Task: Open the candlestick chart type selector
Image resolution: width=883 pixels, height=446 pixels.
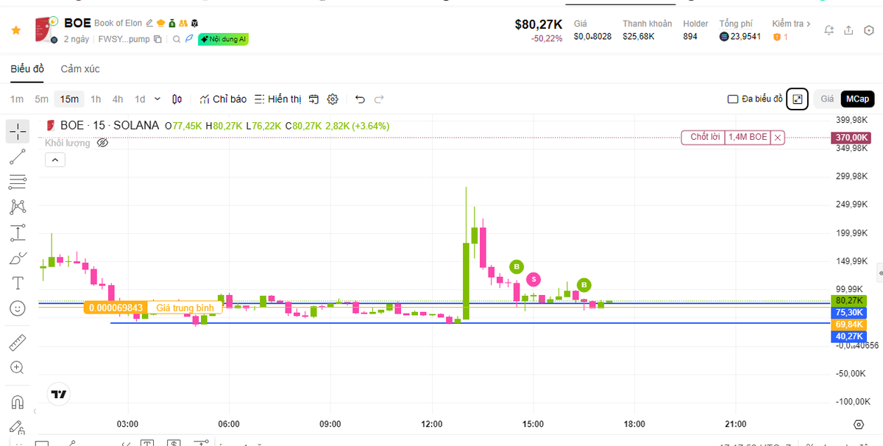Action: [177, 99]
